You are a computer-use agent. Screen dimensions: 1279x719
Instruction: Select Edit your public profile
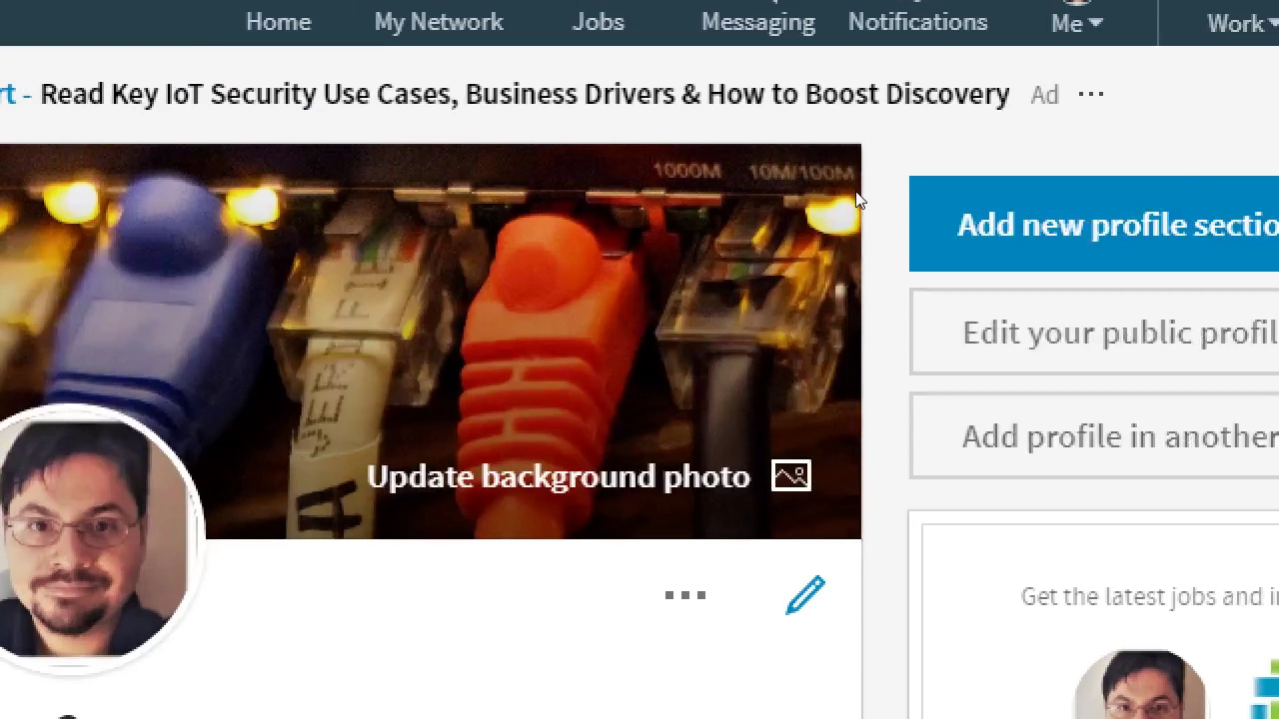click(1094, 333)
